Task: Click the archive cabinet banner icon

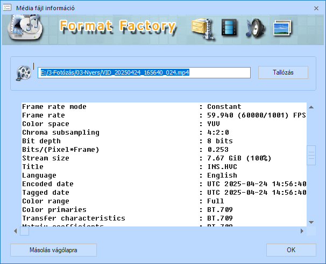Action: 203,28
